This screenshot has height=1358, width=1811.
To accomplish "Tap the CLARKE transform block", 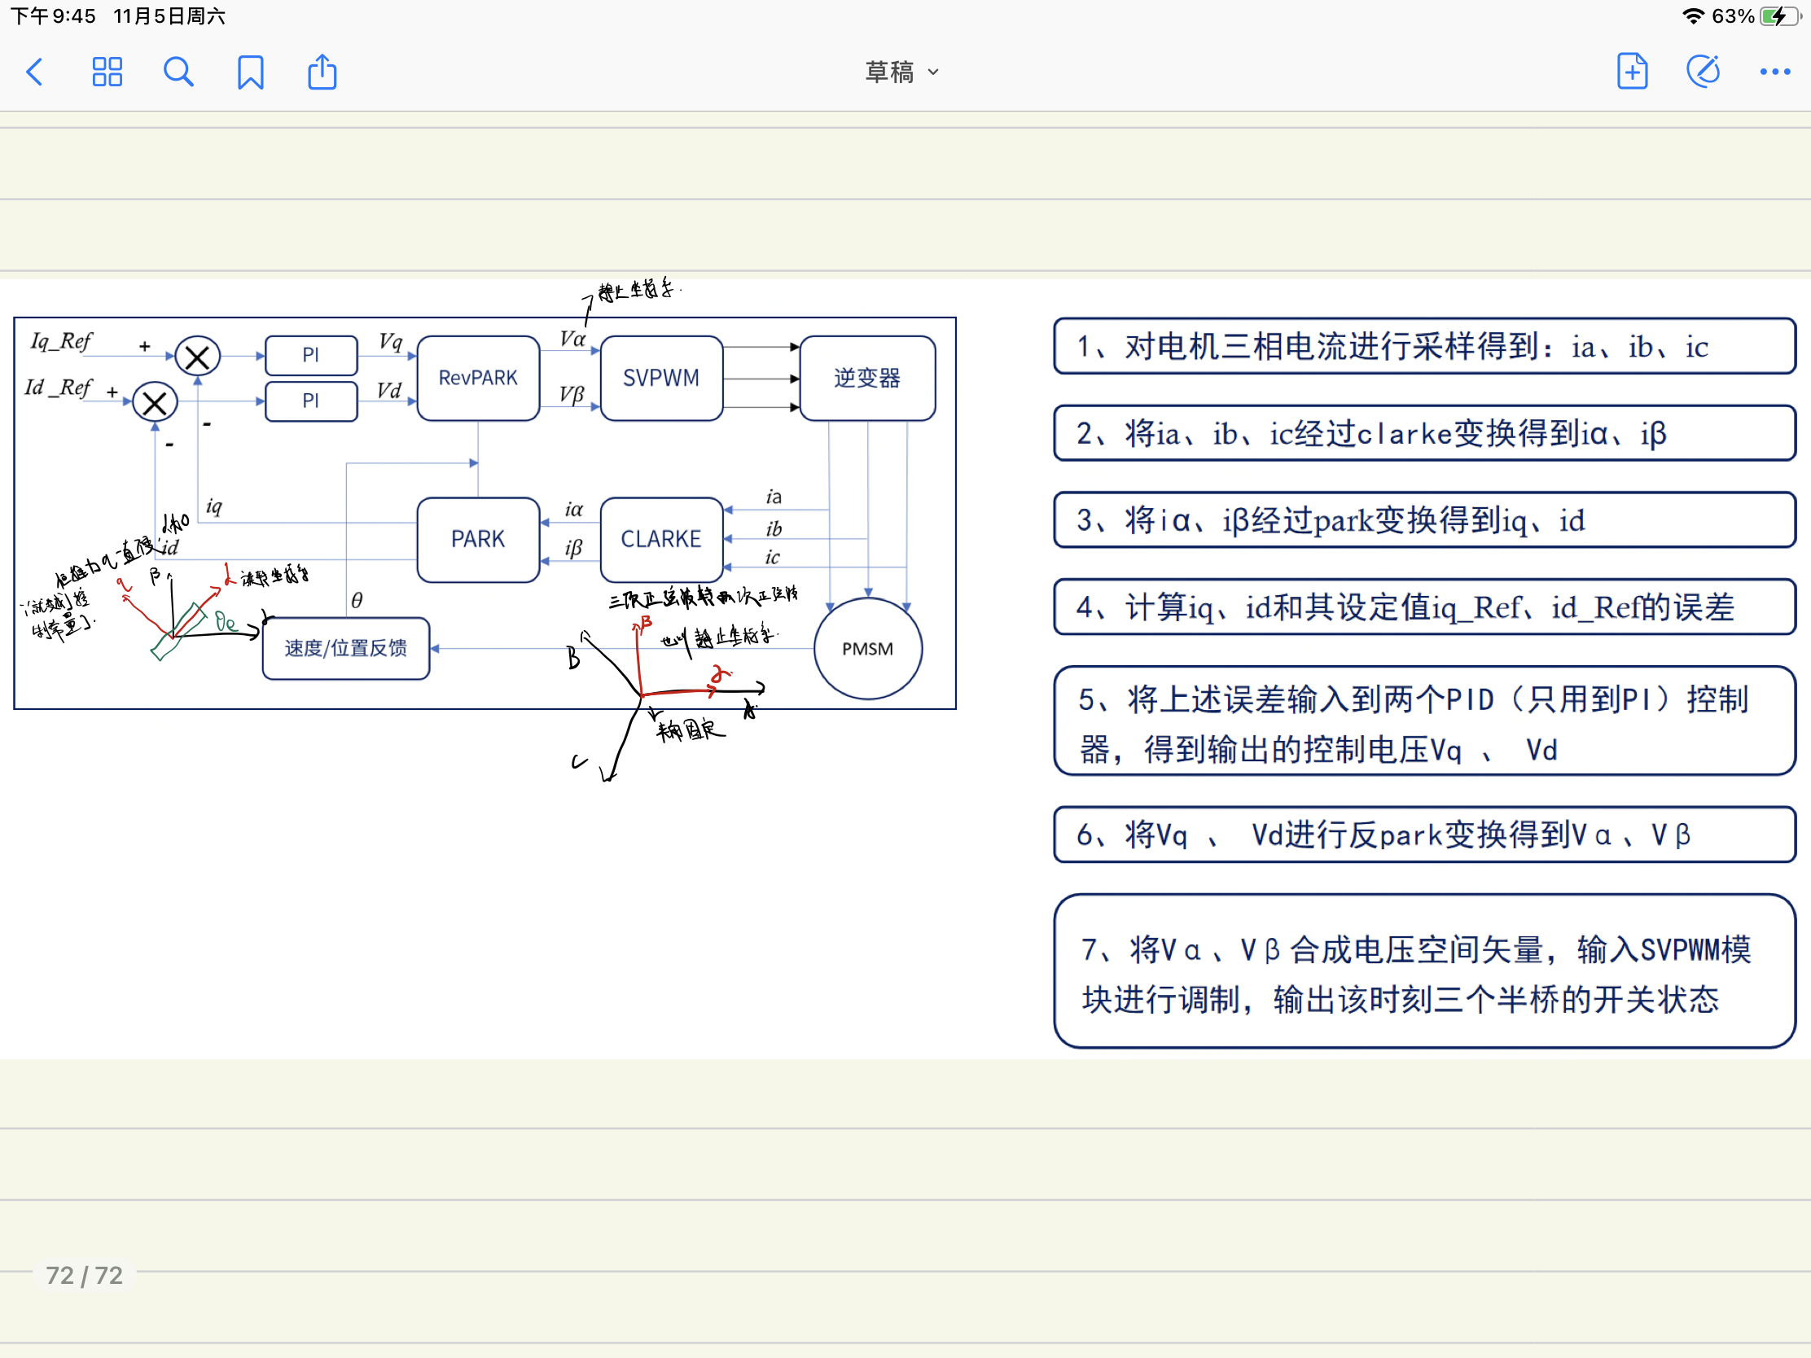I will tap(661, 540).
